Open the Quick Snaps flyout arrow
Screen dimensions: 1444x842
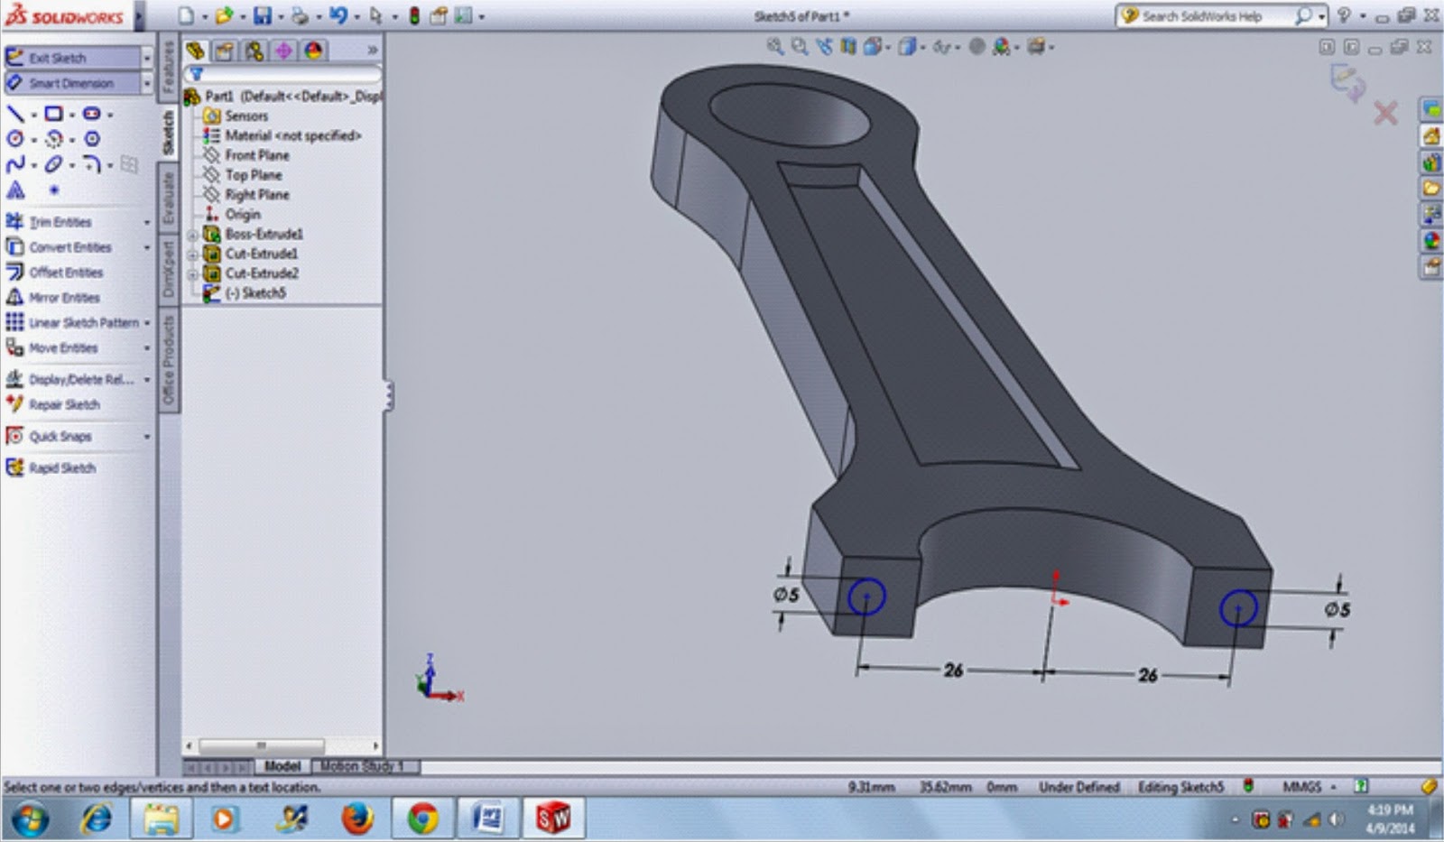coord(147,436)
